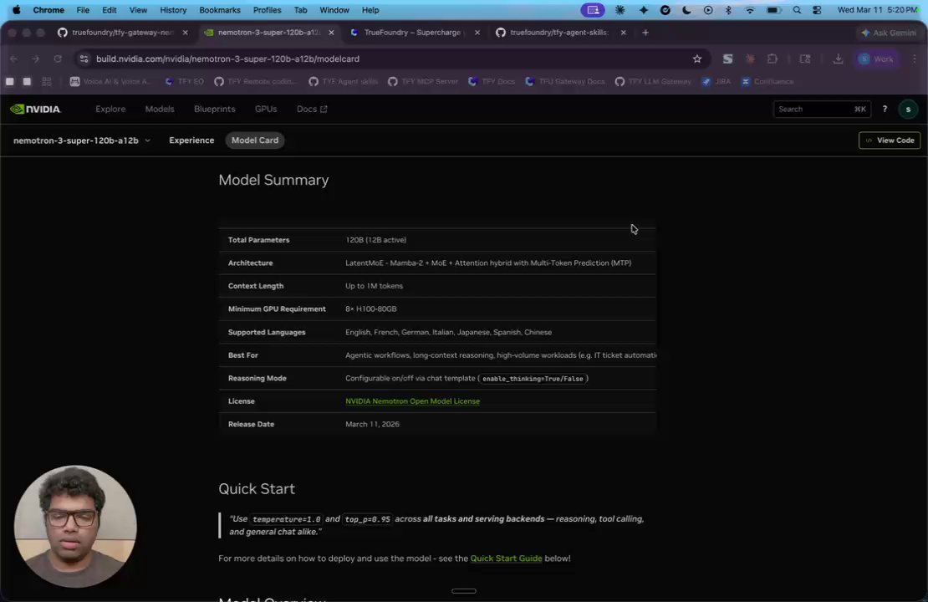
Task: Click the '8× H100-80GB' value
Action: 370,309
